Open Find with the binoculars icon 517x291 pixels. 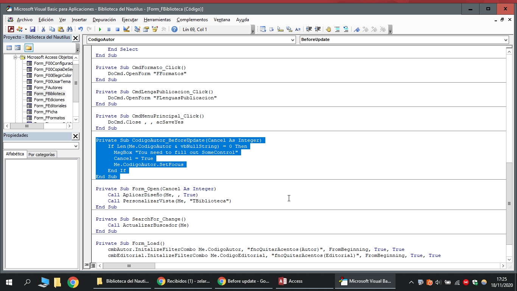tap(69, 29)
